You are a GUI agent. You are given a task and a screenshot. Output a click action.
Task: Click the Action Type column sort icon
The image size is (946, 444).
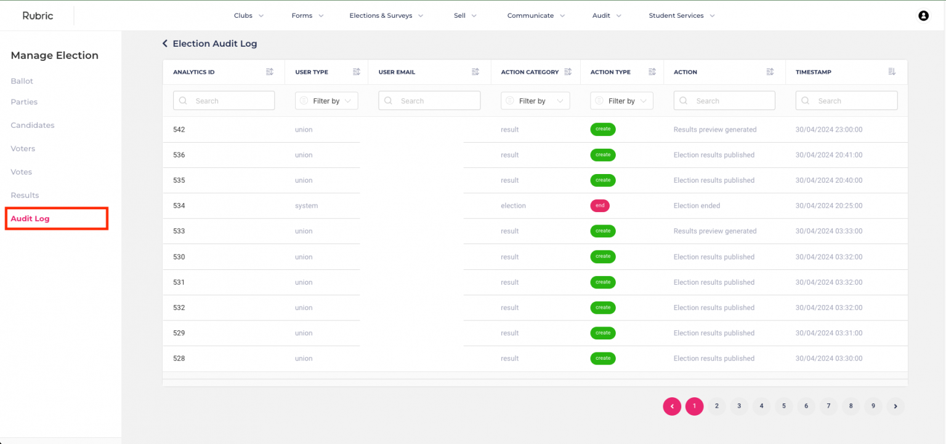652,72
